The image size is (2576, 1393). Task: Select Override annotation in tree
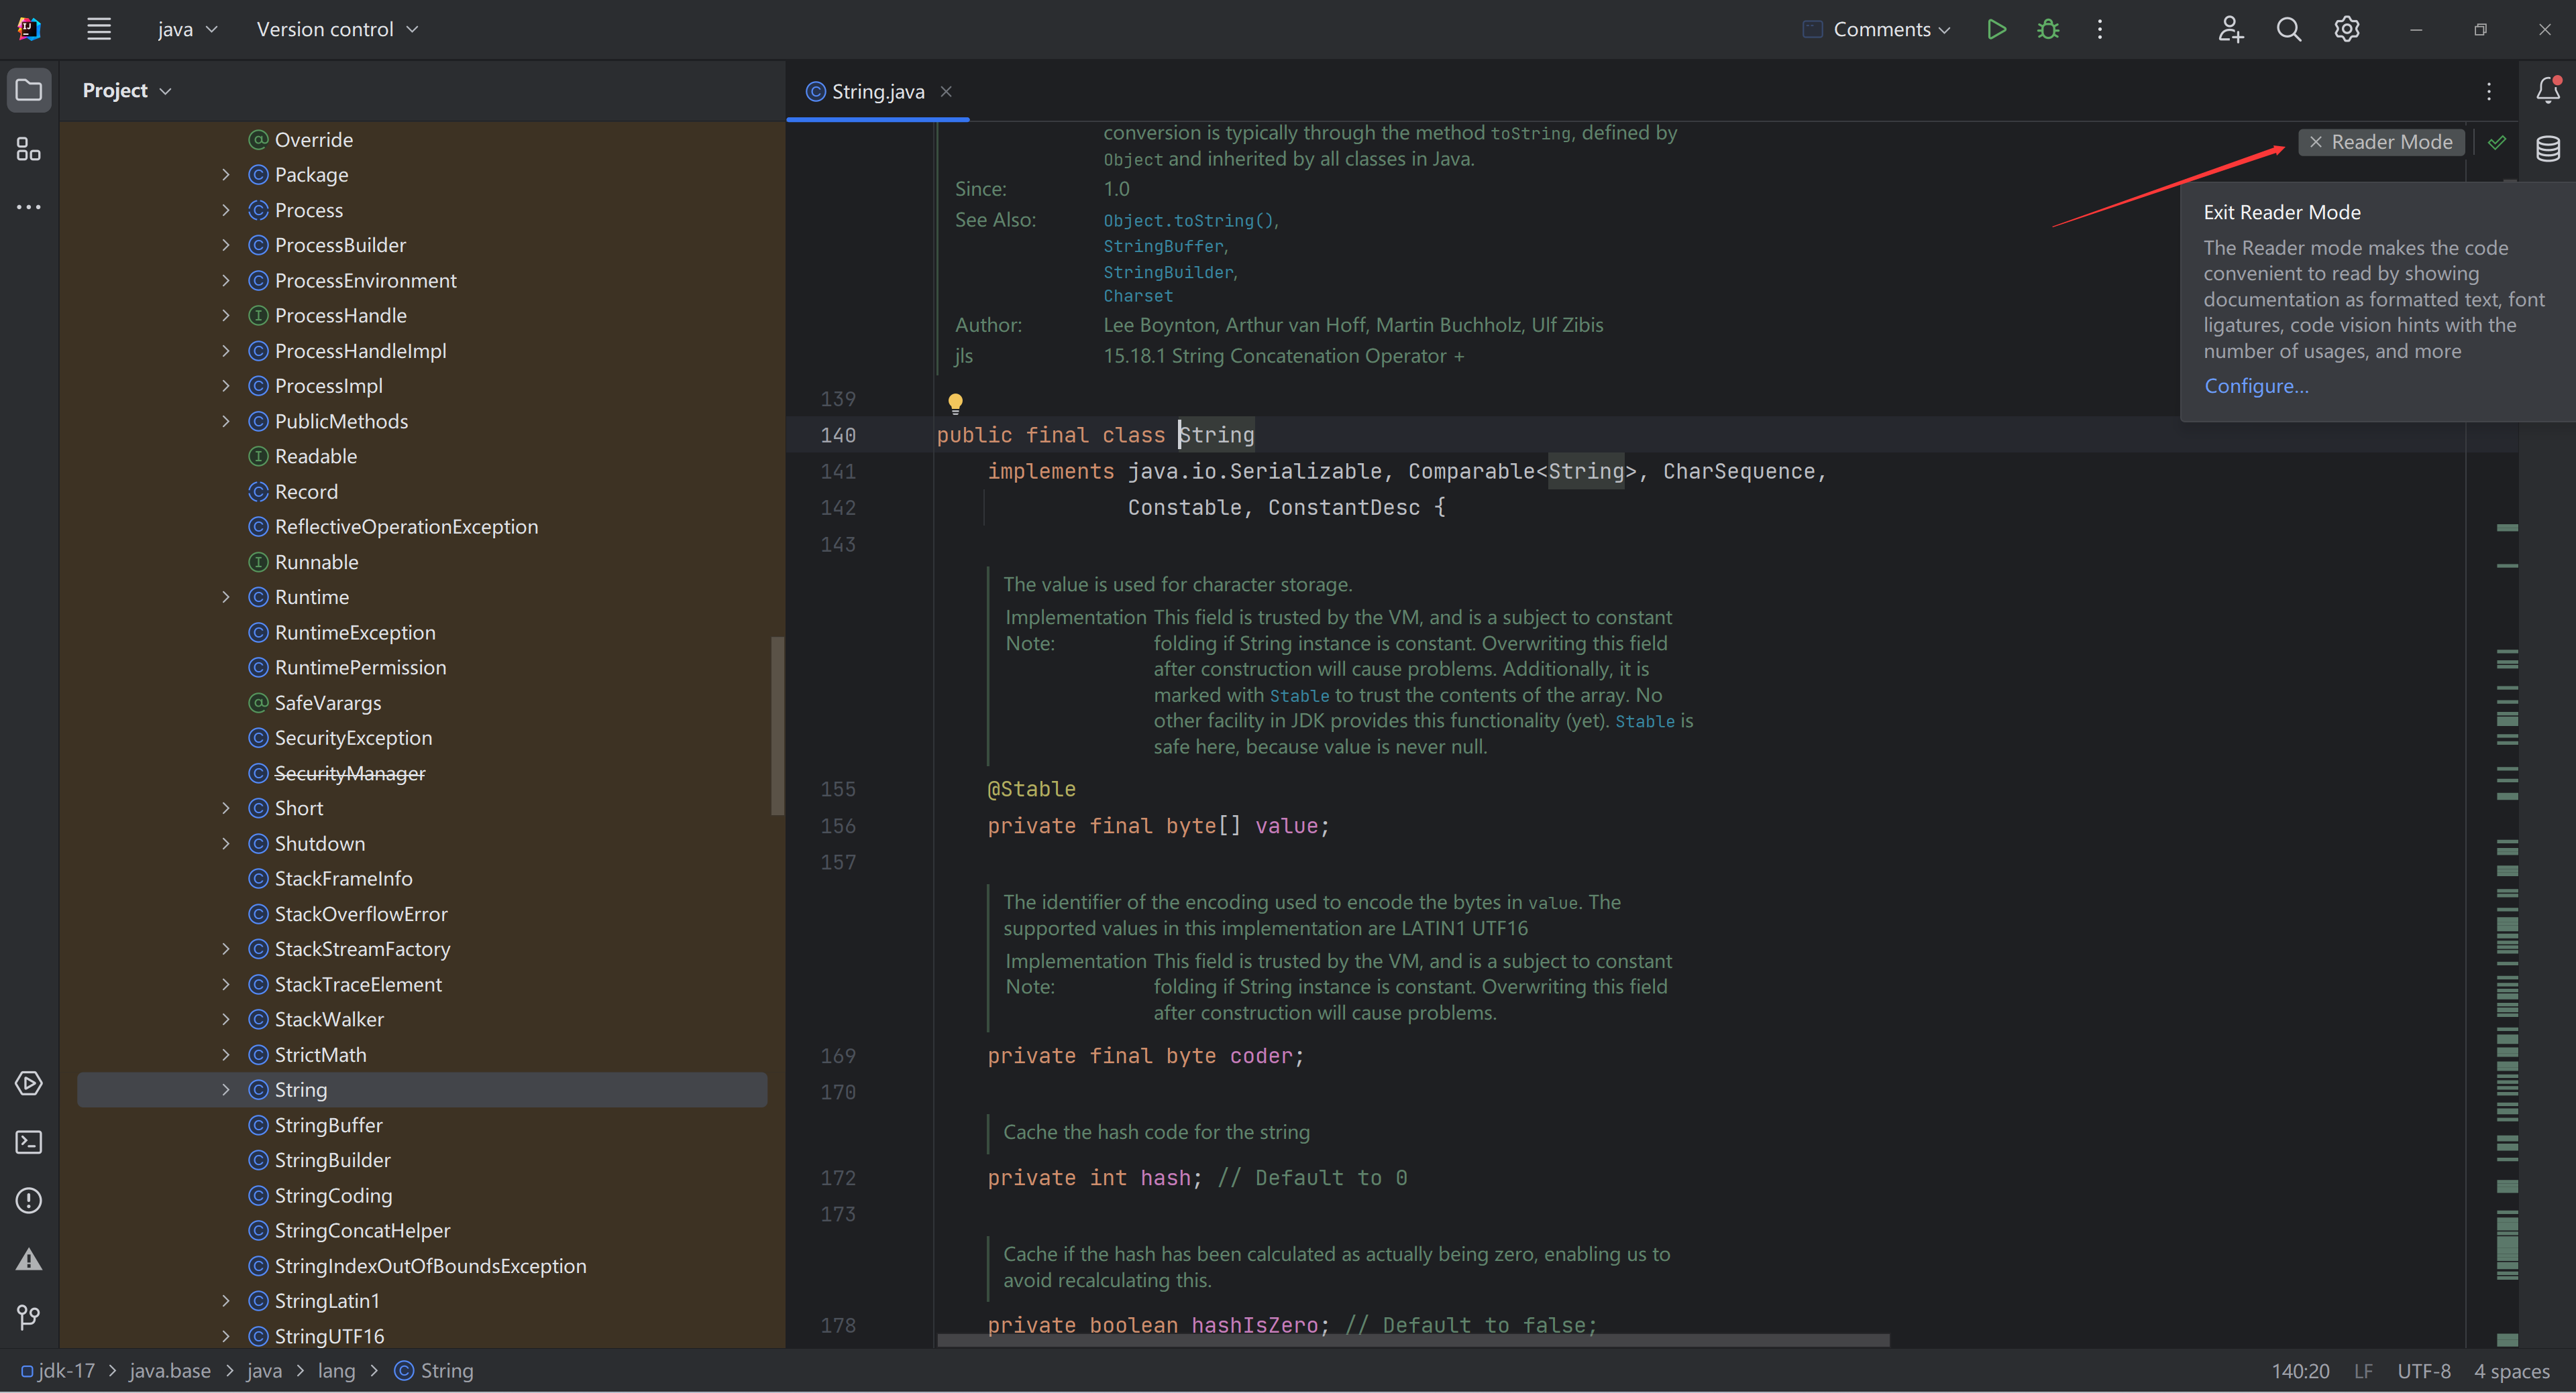coord(313,140)
